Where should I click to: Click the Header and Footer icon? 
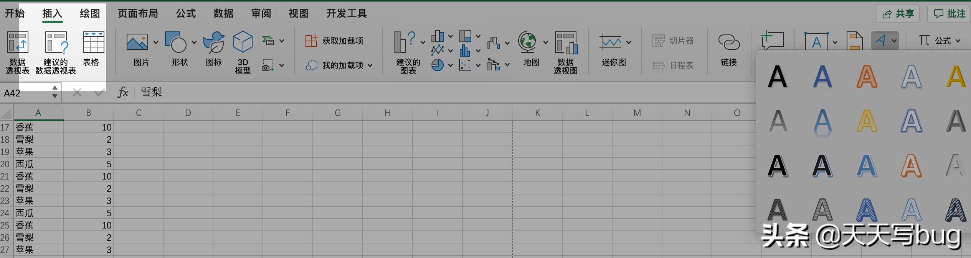[854, 41]
